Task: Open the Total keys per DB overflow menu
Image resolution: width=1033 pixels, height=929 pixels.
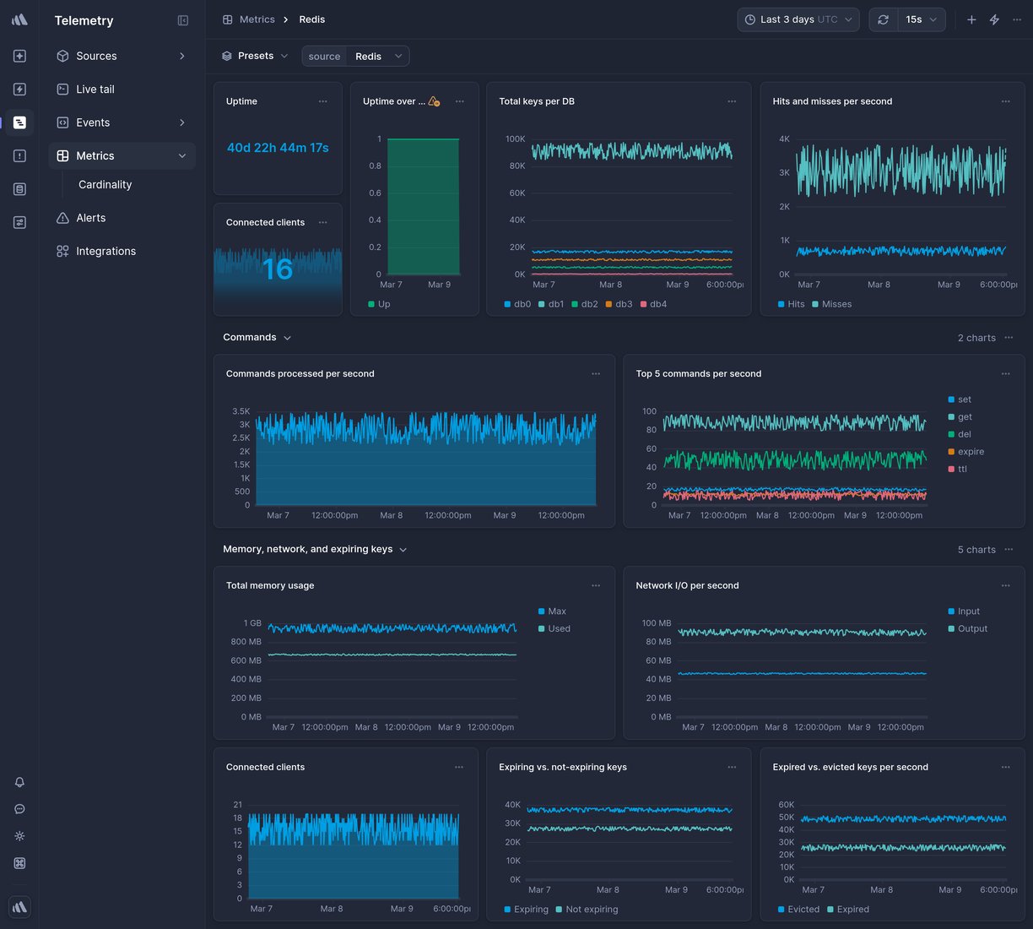Action: pos(732,101)
